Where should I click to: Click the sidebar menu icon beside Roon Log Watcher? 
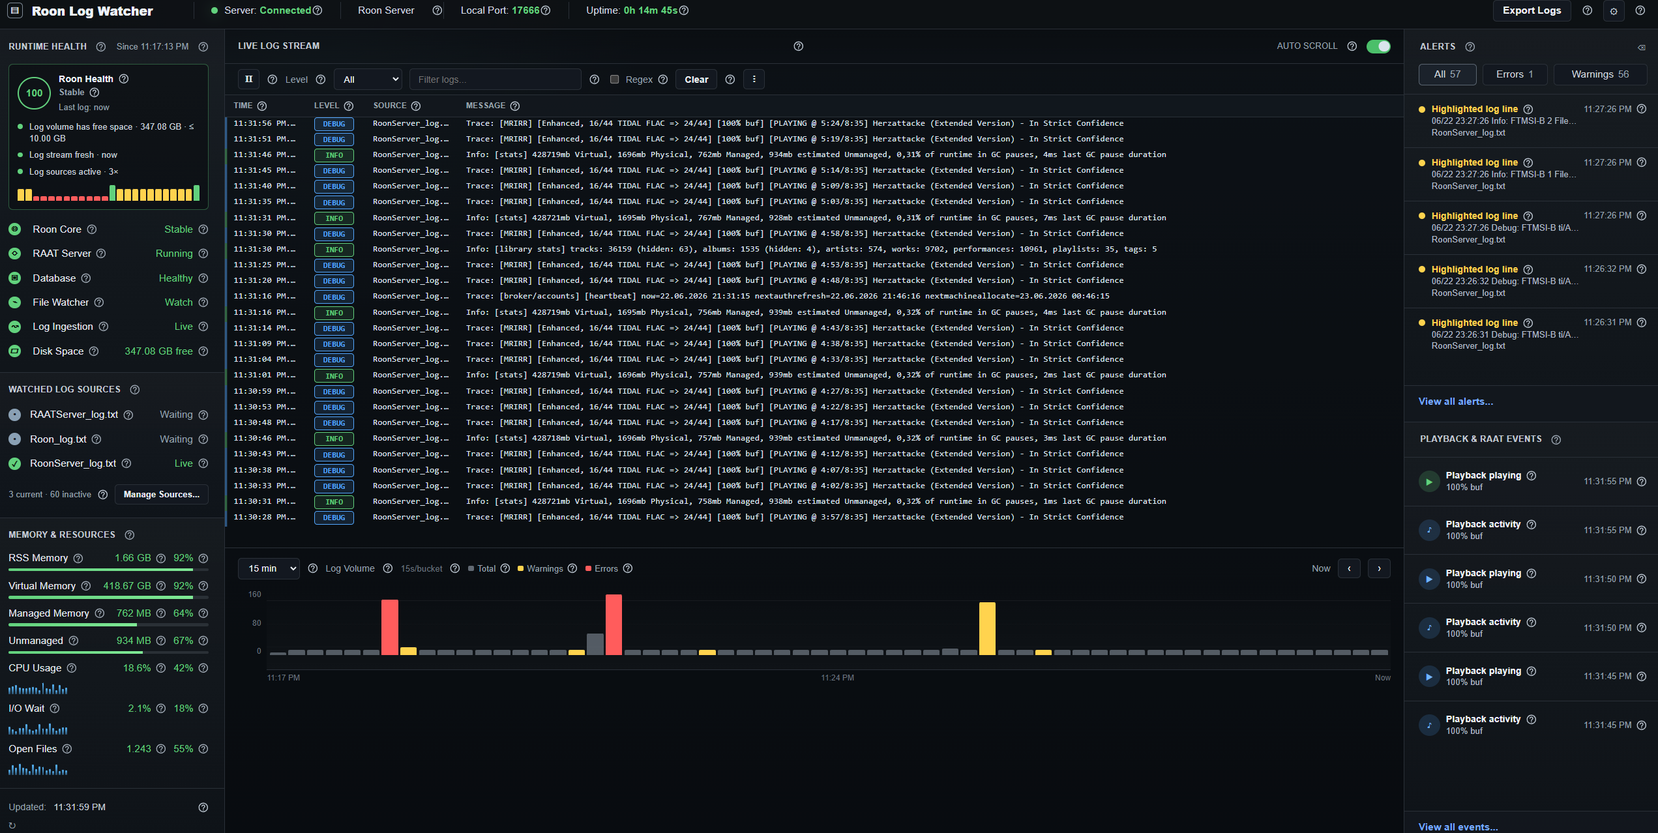click(15, 10)
